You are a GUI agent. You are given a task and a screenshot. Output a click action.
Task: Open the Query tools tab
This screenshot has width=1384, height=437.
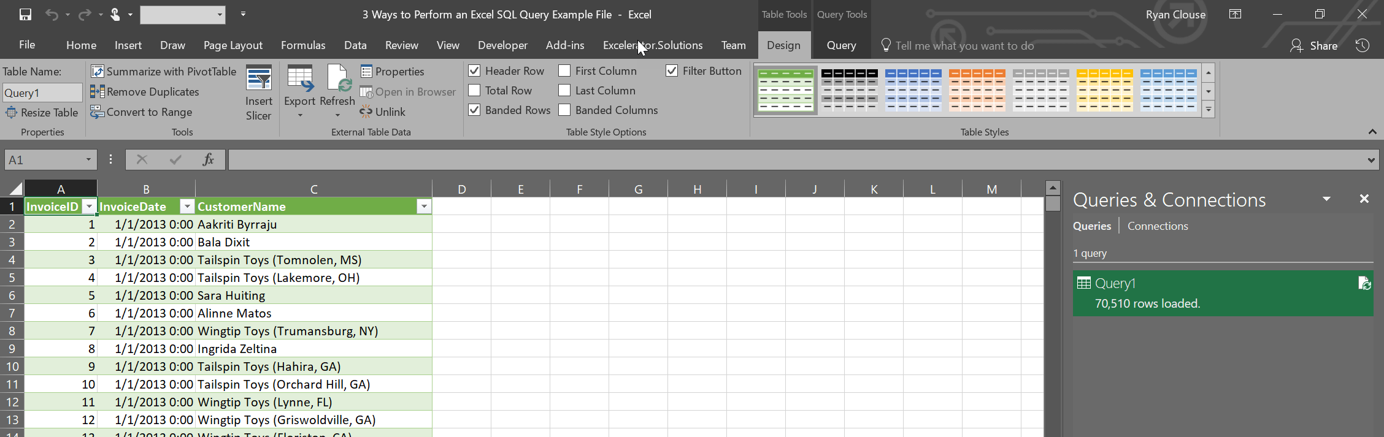(841, 45)
